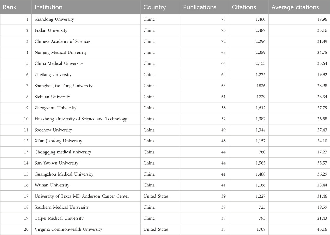The image size is (330, 235).
Task: Click the citations value 2,153
Action: (x=261, y=63)
